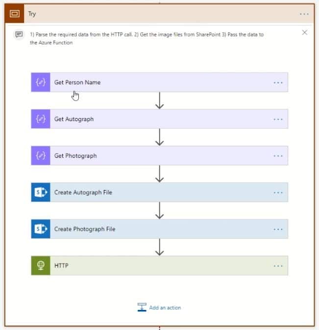Expand the Create Photograph File action
This screenshot has height=330, width=319.
pos(160,229)
